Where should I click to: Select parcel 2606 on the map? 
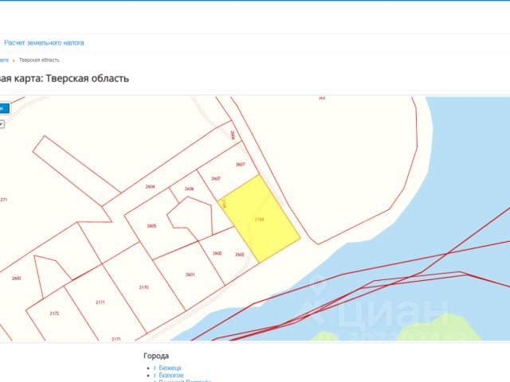[x=189, y=189]
